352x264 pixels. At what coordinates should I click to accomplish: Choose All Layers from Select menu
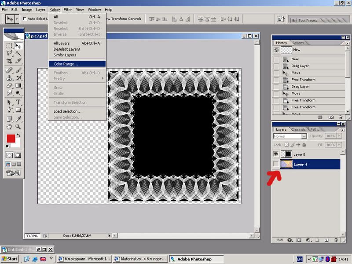coord(77,43)
